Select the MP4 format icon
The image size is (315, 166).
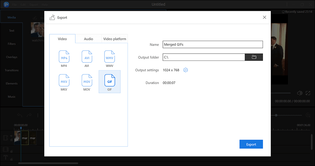tap(64, 58)
